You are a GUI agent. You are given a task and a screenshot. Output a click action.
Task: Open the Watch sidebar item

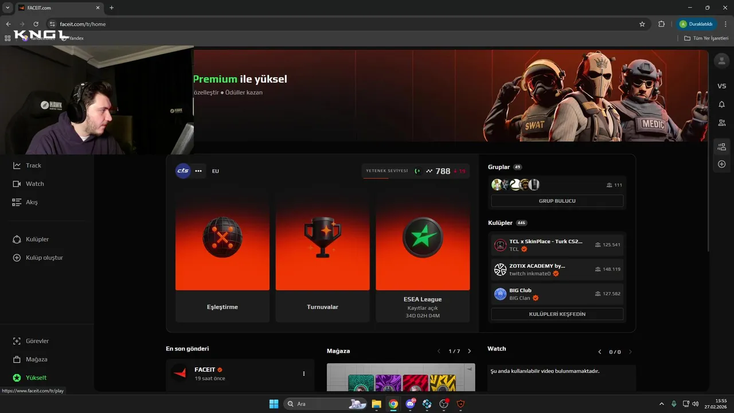(x=28, y=184)
